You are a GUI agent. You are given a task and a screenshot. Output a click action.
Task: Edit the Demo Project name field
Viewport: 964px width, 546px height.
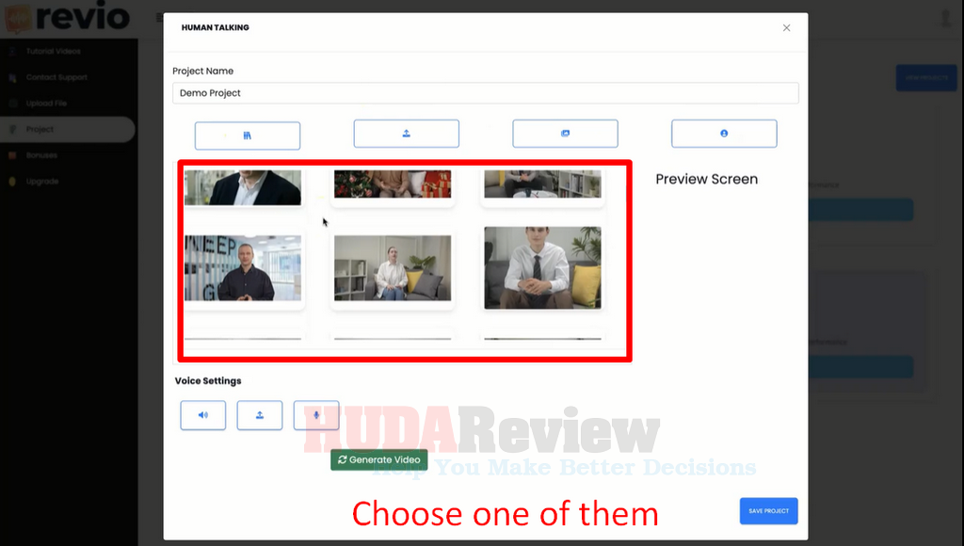486,92
